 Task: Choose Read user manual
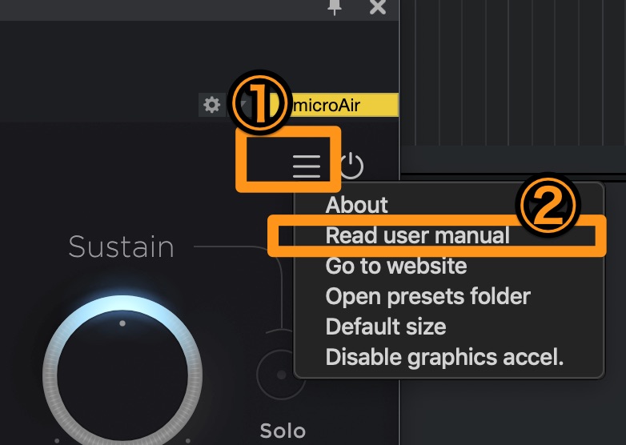(417, 235)
